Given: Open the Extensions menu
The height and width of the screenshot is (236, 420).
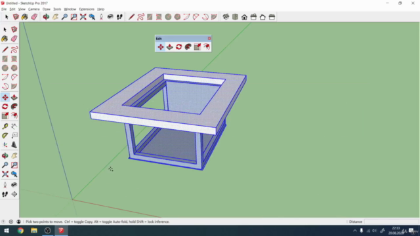Looking at the screenshot, I should click(x=87, y=9).
